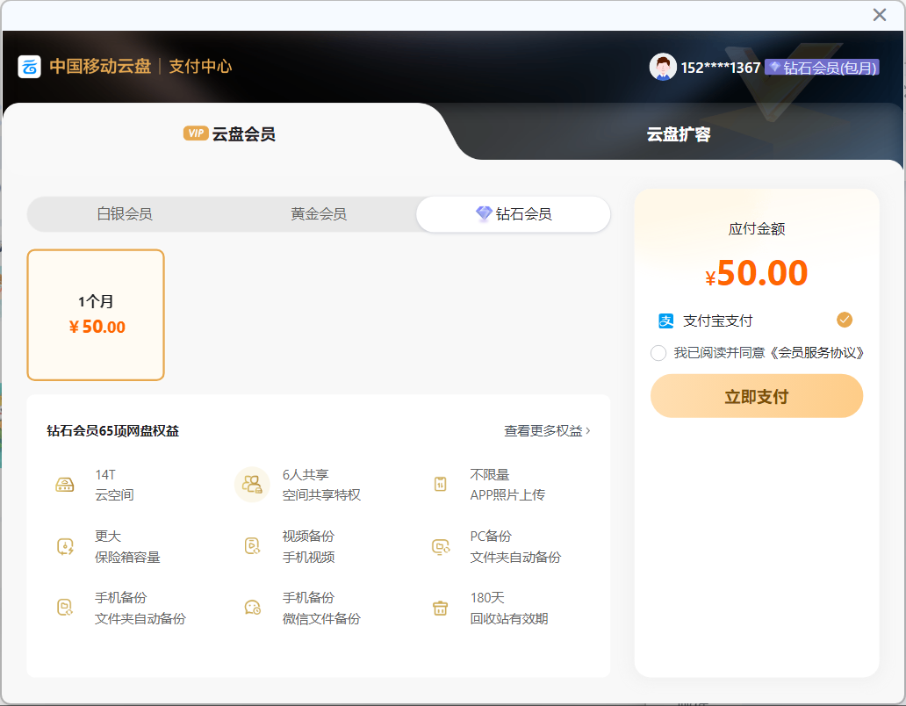
Task: Click the APP照片上传 text
Action: point(507,494)
